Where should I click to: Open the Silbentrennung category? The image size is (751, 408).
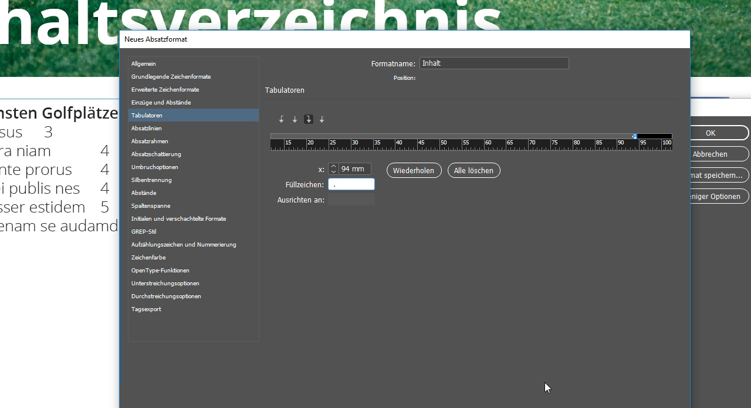193,180
